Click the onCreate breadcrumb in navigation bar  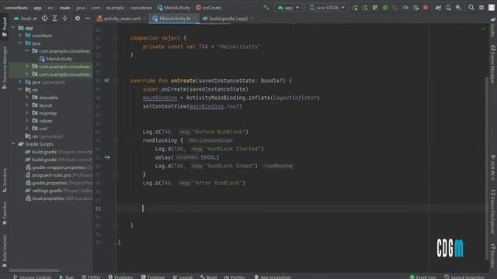pos(209,8)
